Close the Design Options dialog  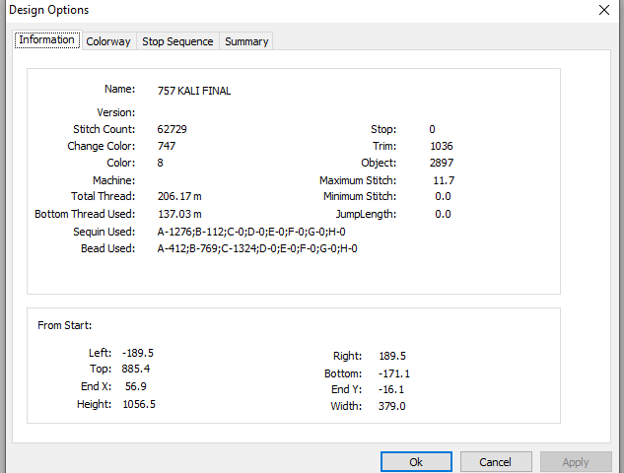coord(604,10)
